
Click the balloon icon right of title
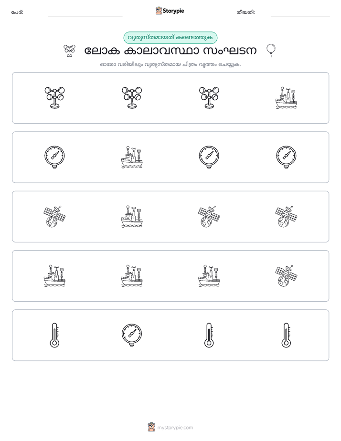[271, 51]
